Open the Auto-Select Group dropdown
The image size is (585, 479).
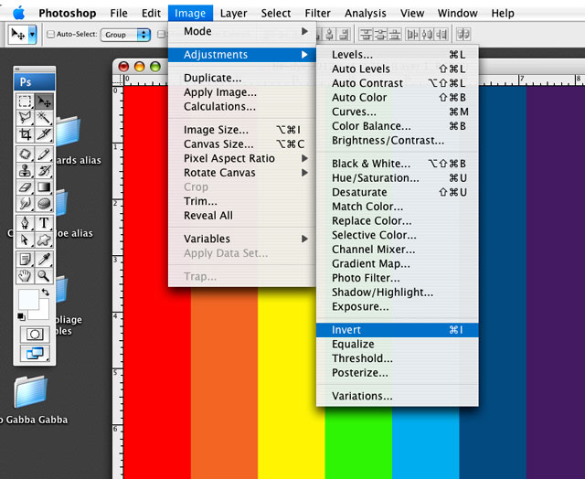point(128,35)
